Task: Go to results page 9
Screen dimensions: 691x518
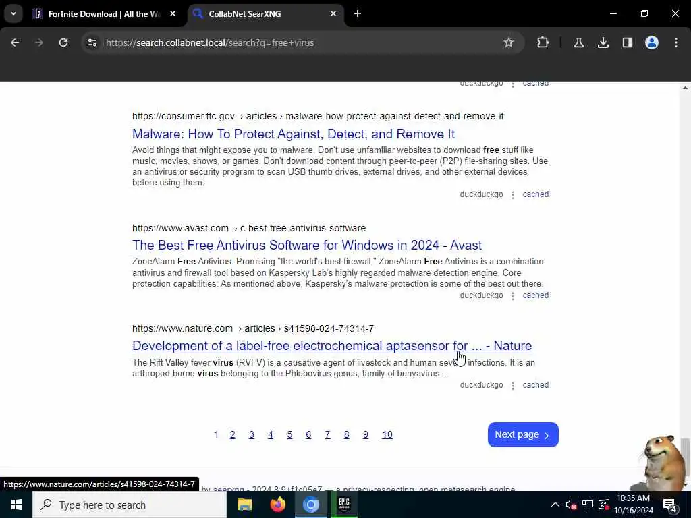Action: (365, 435)
